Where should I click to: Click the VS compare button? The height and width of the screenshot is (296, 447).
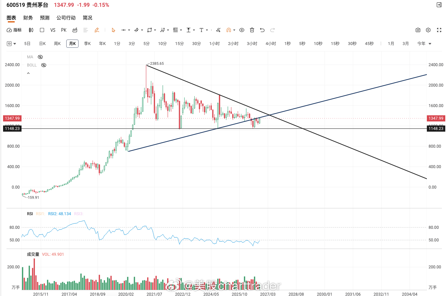[x=53, y=30]
